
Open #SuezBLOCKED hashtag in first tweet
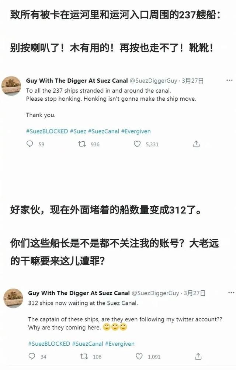47,131
